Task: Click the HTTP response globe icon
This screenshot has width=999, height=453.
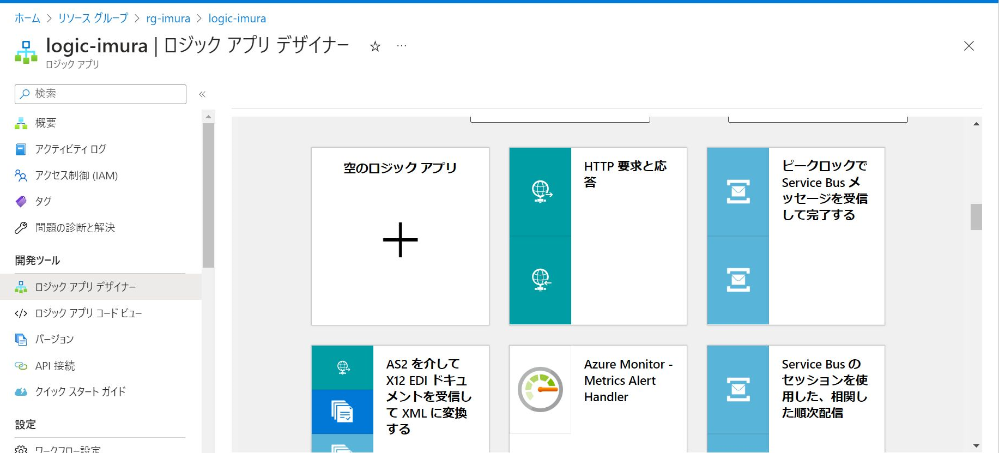Action: coord(541,280)
